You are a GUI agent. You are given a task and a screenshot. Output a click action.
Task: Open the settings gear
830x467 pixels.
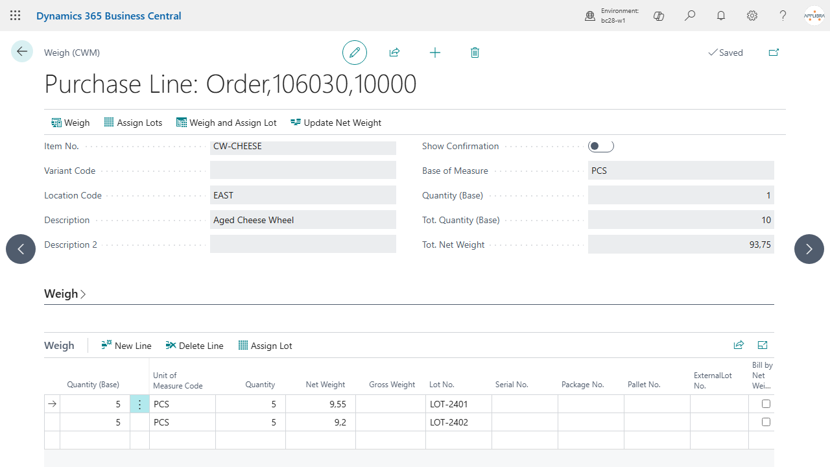[x=752, y=16]
